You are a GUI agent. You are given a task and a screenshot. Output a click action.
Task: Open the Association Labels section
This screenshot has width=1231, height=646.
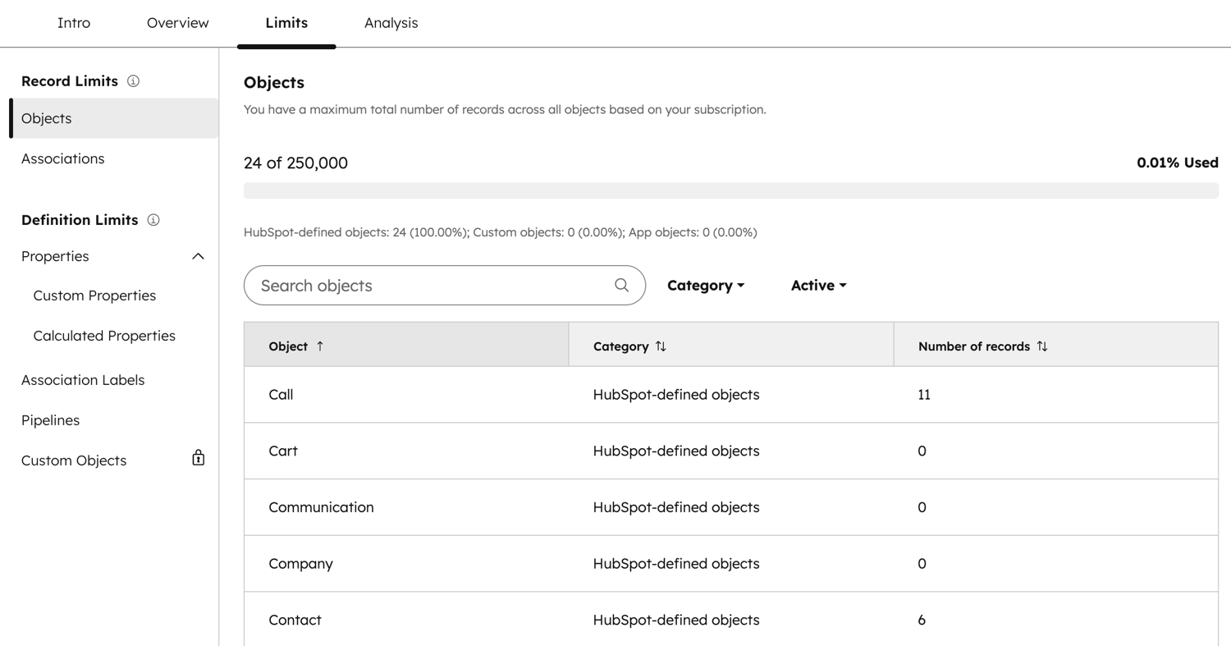[83, 379]
